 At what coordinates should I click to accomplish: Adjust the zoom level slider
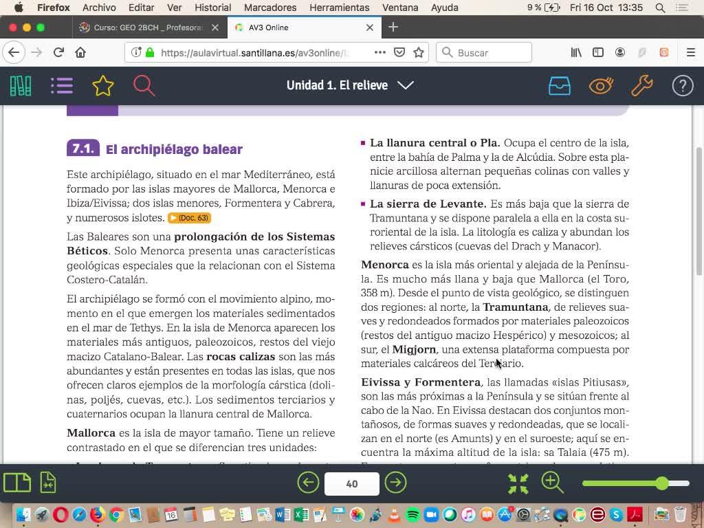coord(661,483)
